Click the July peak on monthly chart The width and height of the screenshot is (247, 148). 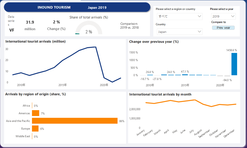pyautogui.click(x=195, y=100)
